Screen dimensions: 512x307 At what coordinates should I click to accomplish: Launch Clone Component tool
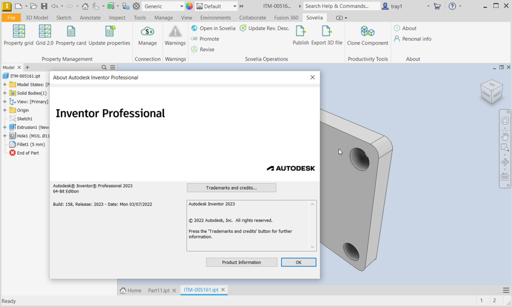click(367, 36)
